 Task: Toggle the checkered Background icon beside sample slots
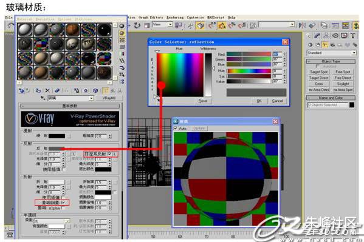(x=122, y=40)
